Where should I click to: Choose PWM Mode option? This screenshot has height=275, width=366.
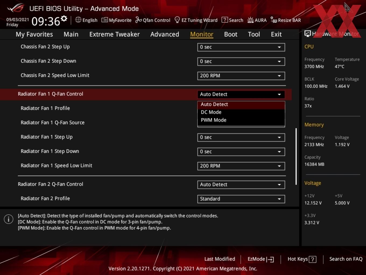coord(241,120)
